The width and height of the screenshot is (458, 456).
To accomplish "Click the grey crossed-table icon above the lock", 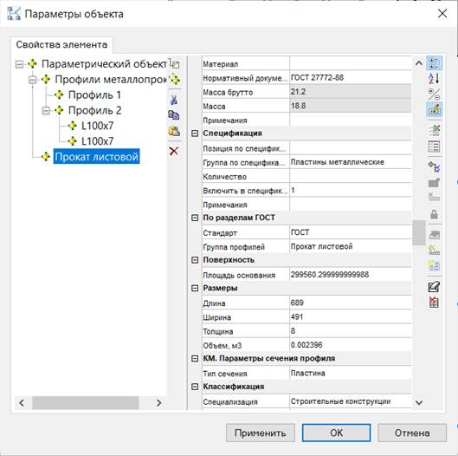I will (434, 197).
